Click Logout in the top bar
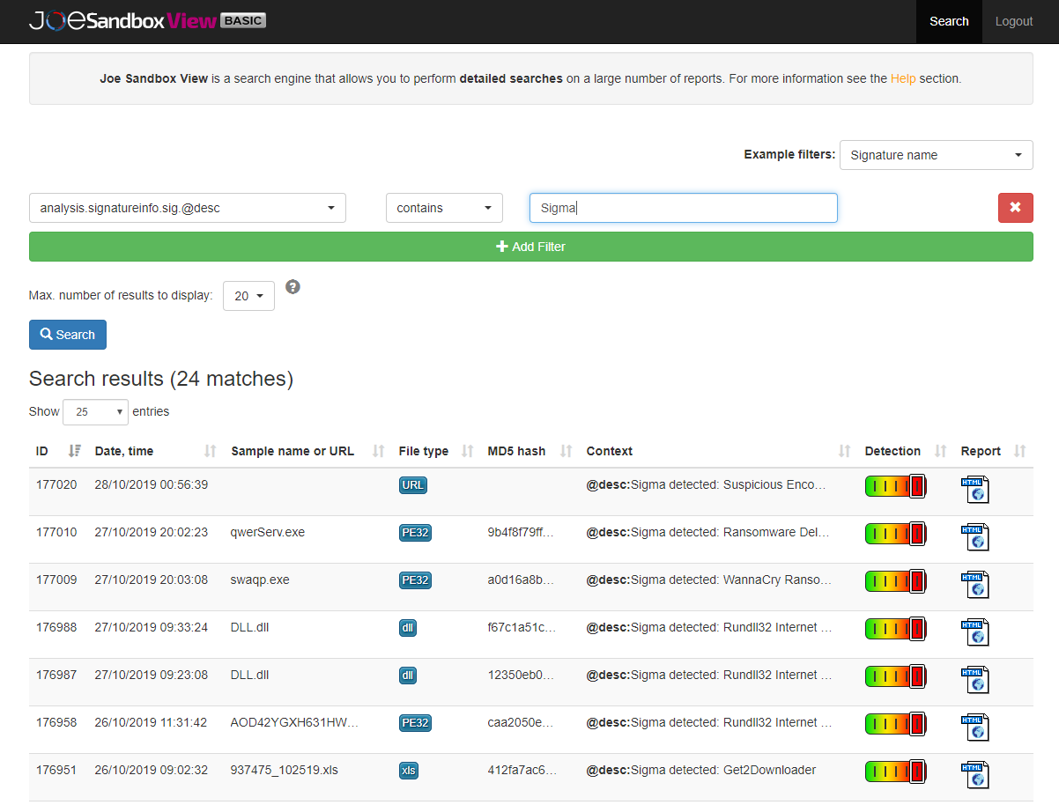The image size is (1059, 805). 1013,21
